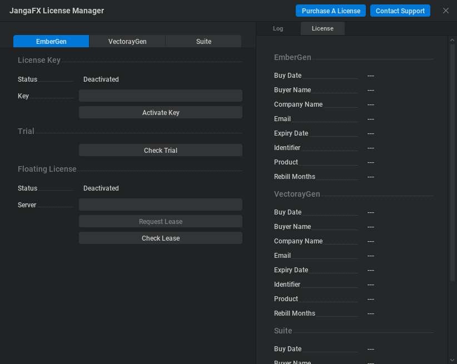Screen dimensions: 457x364
Task: Click the Suite Buy Date label
Action: coord(287,349)
